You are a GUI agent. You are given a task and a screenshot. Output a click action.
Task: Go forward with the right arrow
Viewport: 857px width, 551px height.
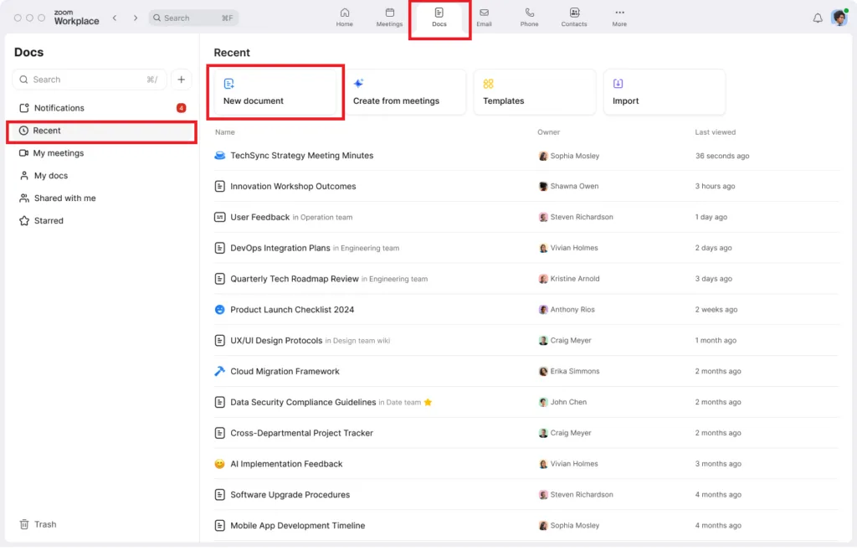pyautogui.click(x=136, y=18)
